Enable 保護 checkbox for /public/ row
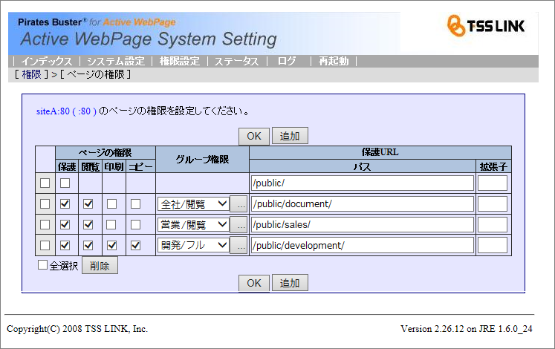Viewport: 555px width, 349px height. pos(65,183)
